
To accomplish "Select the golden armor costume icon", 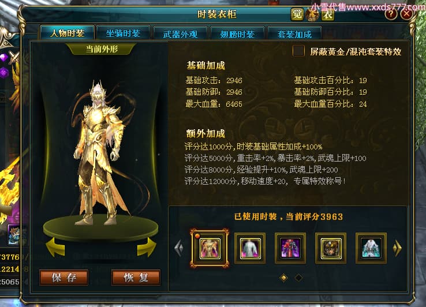I will (210, 248).
